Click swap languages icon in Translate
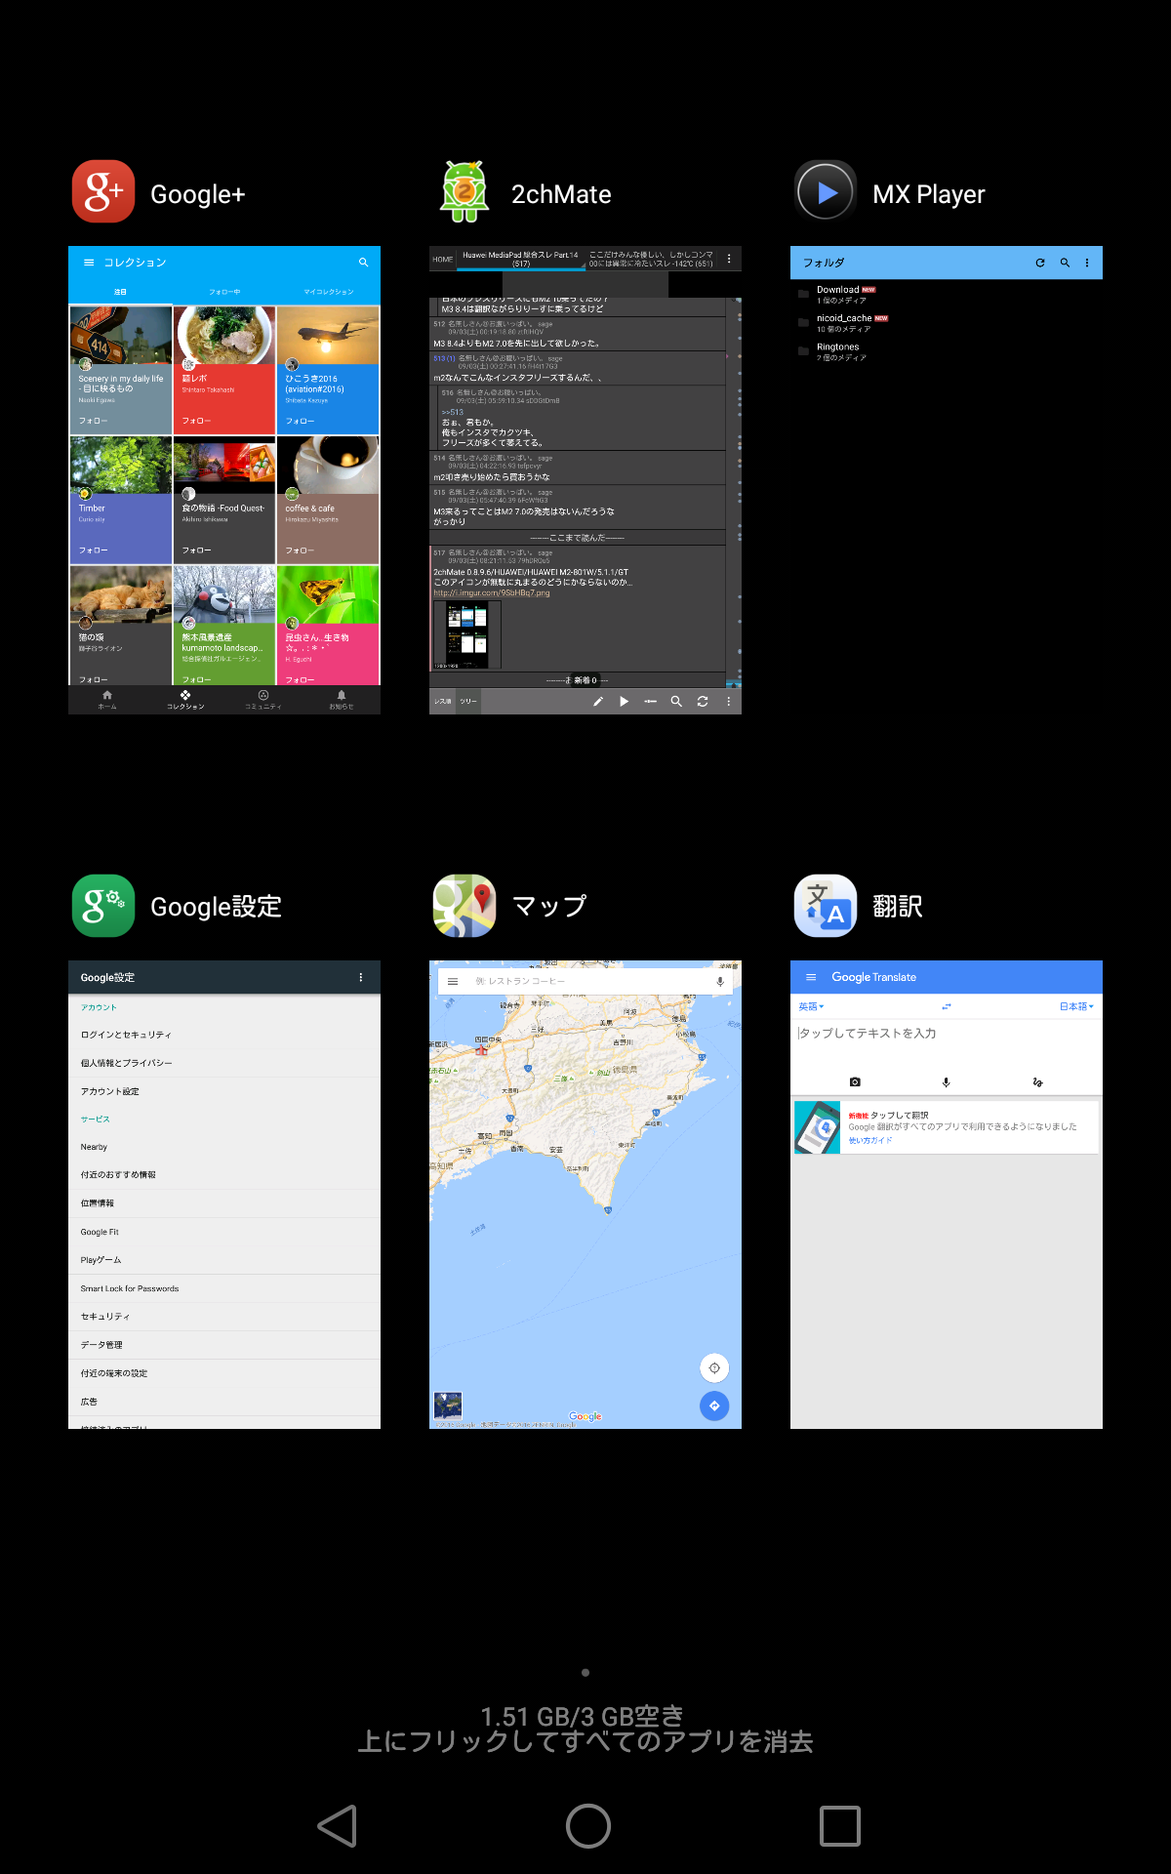This screenshot has height=1874, width=1171. coord(946,1006)
